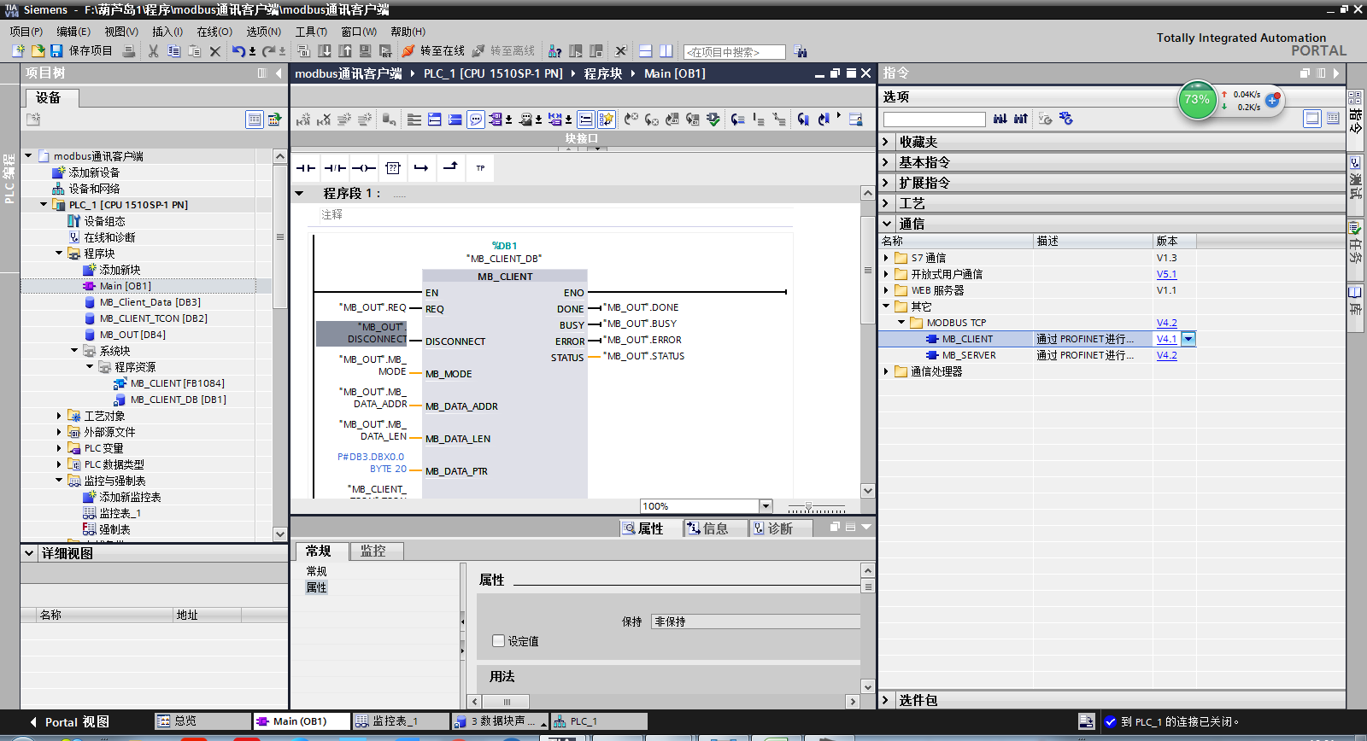Open the 工具(T) menu
Screen dimensions: 1367x741
(x=311, y=32)
